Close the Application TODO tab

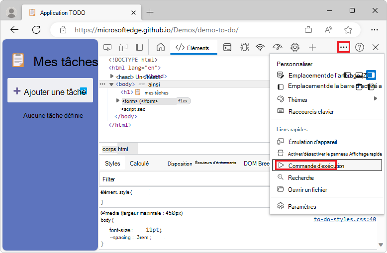click(x=133, y=12)
